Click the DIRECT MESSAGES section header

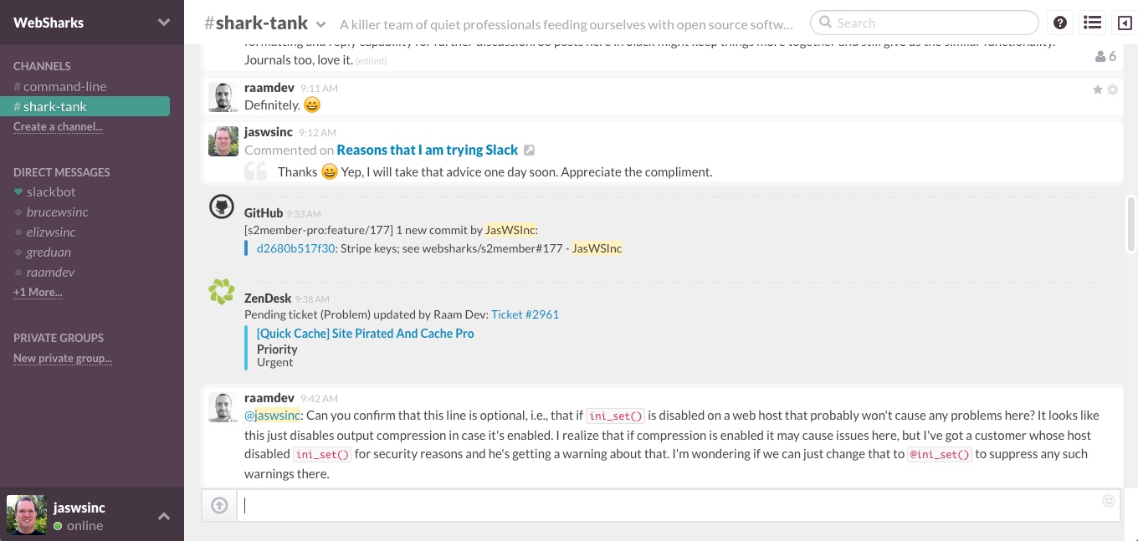[62, 172]
